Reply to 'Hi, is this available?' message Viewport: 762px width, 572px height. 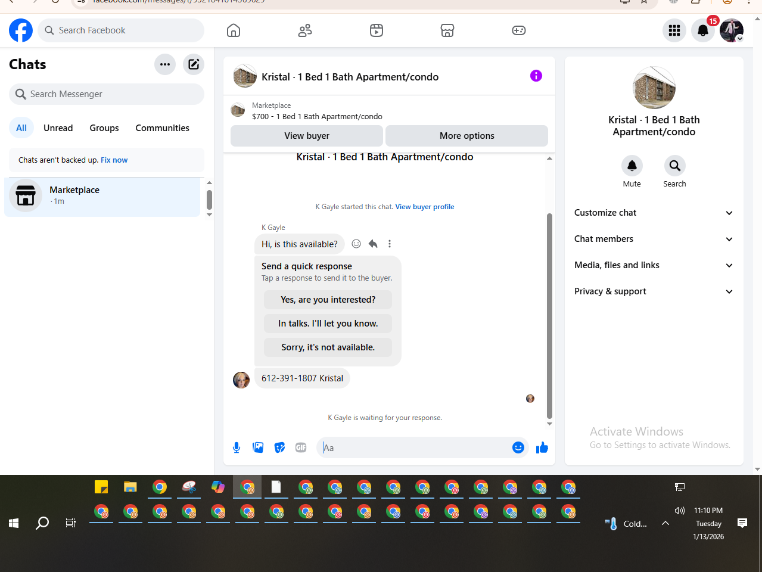coord(373,244)
